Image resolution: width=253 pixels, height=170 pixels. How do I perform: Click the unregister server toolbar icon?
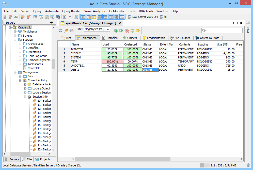[10, 17]
